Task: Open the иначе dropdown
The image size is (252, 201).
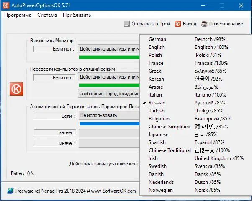Action: pyautogui.click(x=109, y=143)
